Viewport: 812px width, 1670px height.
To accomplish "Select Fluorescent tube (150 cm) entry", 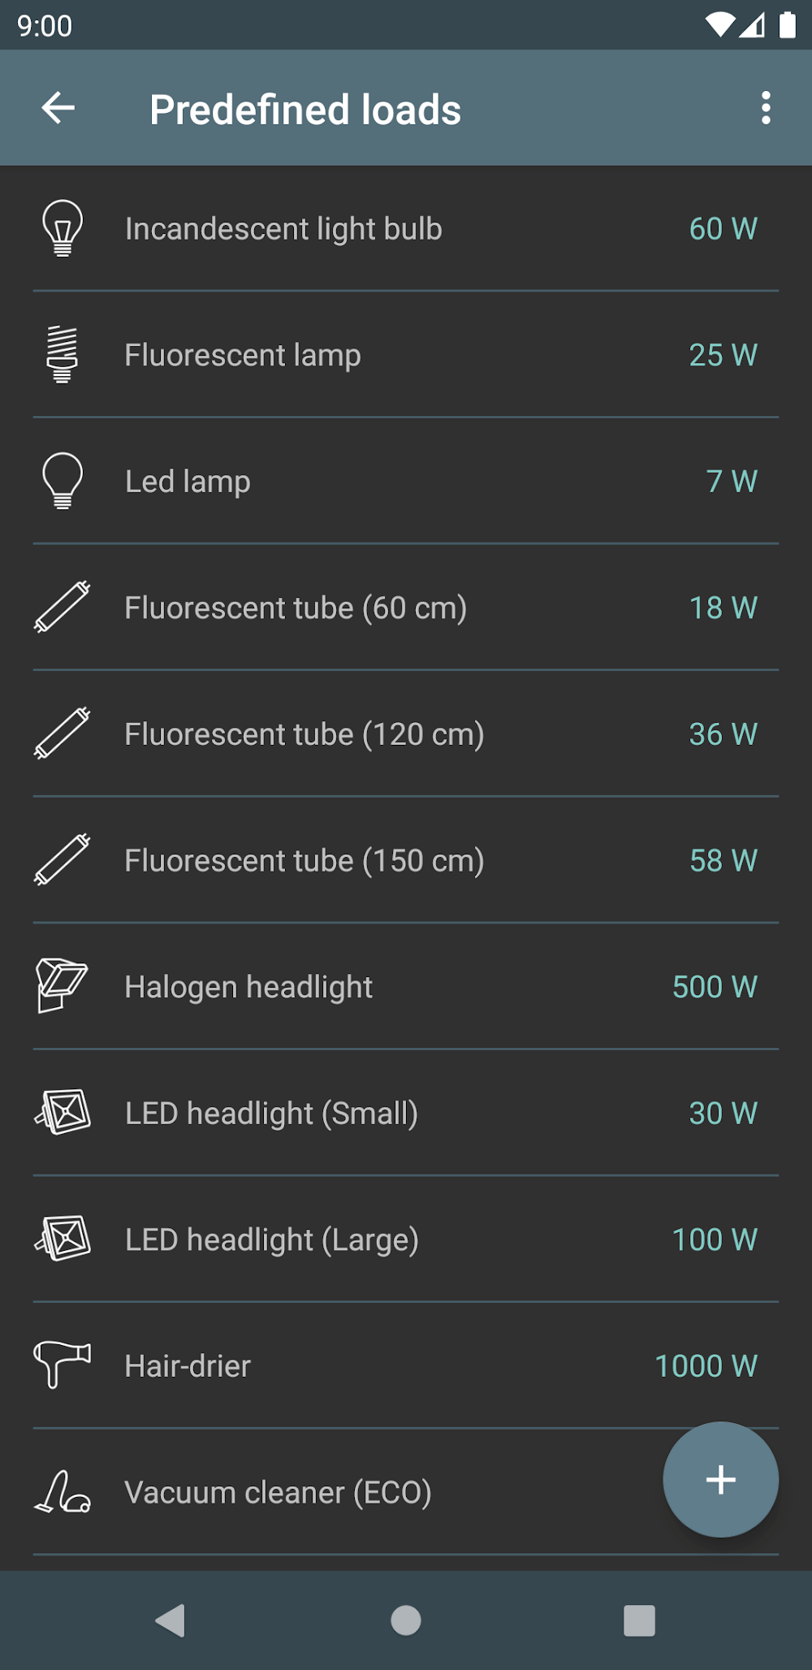I will [x=304, y=861].
